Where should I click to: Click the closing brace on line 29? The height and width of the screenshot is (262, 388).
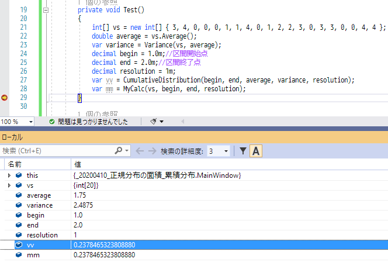click(x=79, y=98)
